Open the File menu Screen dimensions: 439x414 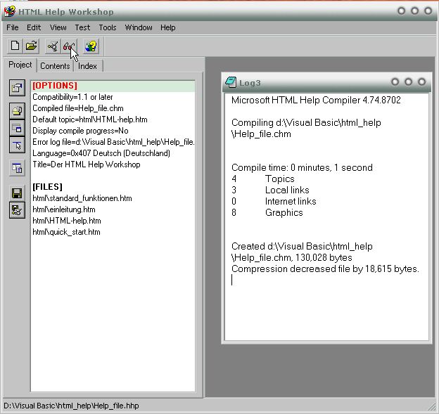[x=13, y=27]
